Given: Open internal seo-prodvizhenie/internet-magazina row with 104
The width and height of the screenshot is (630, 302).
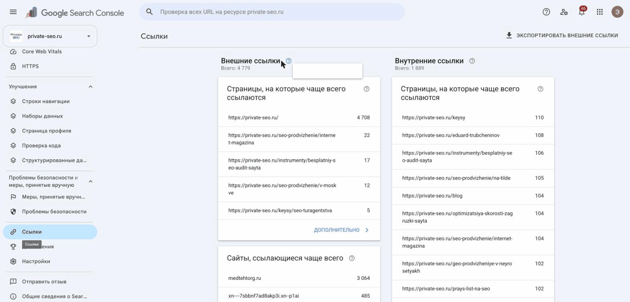Looking at the screenshot, I should tap(473, 242).
